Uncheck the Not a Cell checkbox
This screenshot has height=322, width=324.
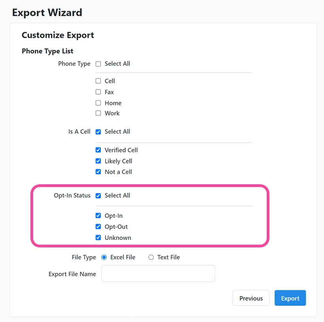coord(98,172)
